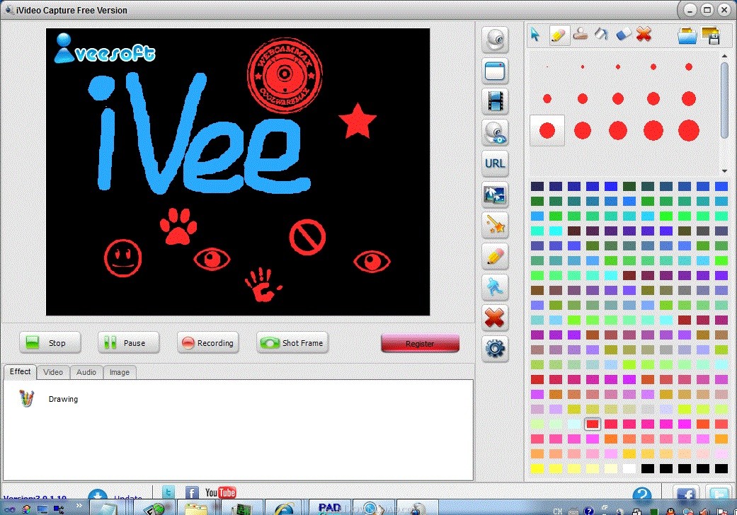Click the Shot Frame button
The width and height of the screenshot is (737, 515).
292,342
